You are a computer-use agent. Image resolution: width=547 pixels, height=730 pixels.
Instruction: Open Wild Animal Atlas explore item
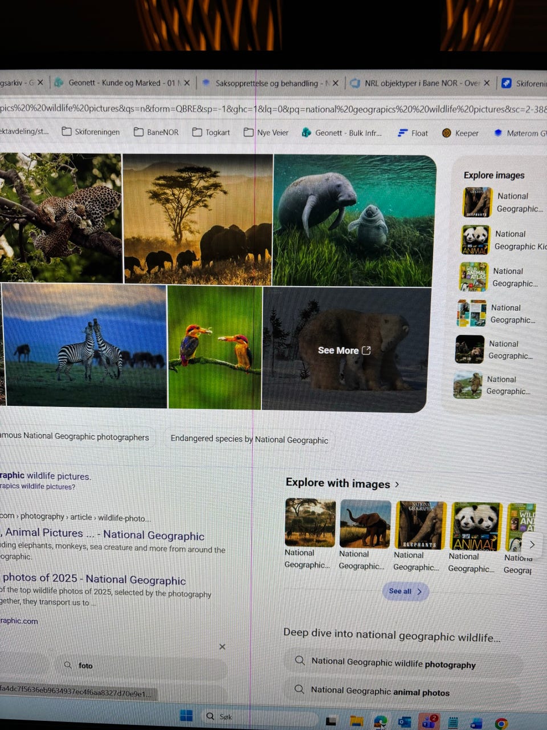pyautogui.click(x=499, y=277)
